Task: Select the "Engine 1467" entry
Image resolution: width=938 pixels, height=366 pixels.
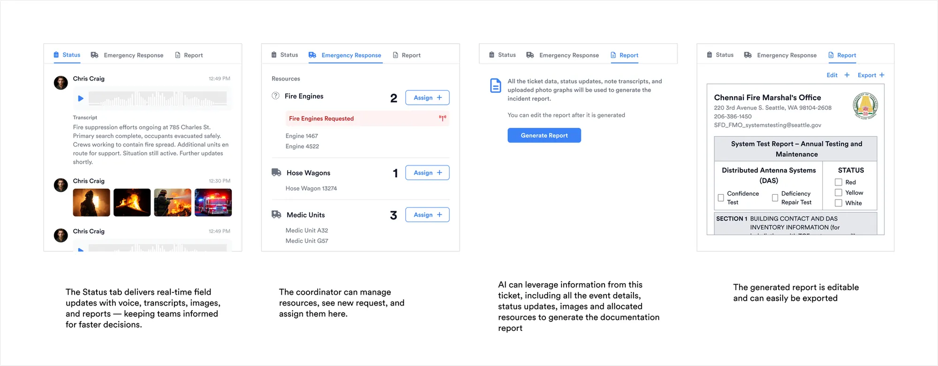Action: (302, 136)
